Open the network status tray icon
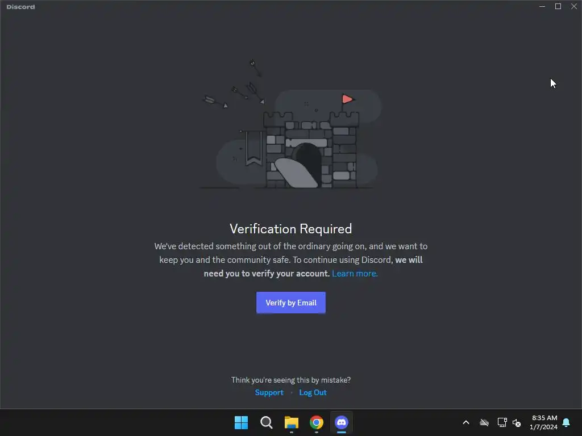The image size is (582, 436). [x=502, y=422]
